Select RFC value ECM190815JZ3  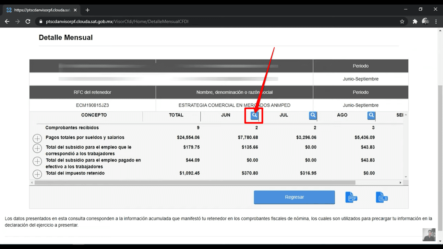click(x=92, y=105)
